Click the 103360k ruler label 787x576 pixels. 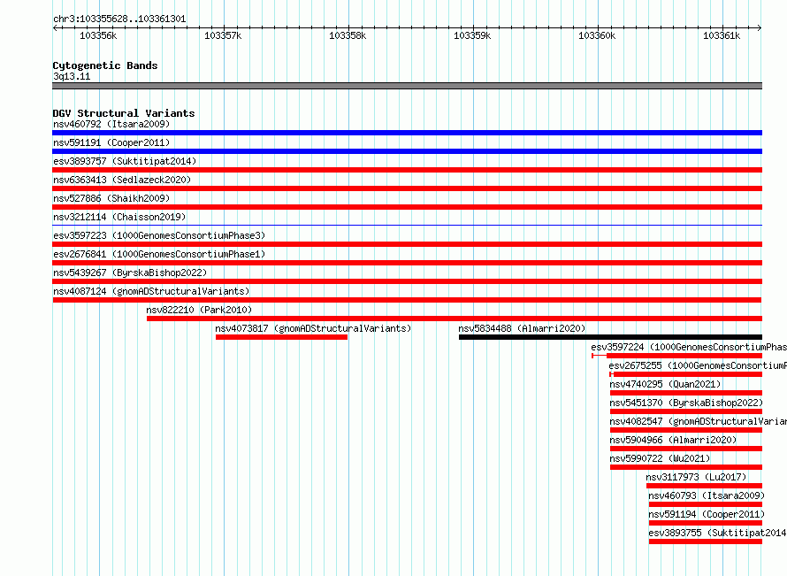point(597,35)
